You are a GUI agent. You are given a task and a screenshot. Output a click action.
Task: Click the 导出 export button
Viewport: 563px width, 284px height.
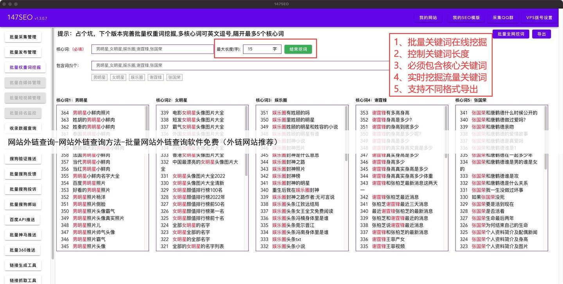tap(541, 34)
